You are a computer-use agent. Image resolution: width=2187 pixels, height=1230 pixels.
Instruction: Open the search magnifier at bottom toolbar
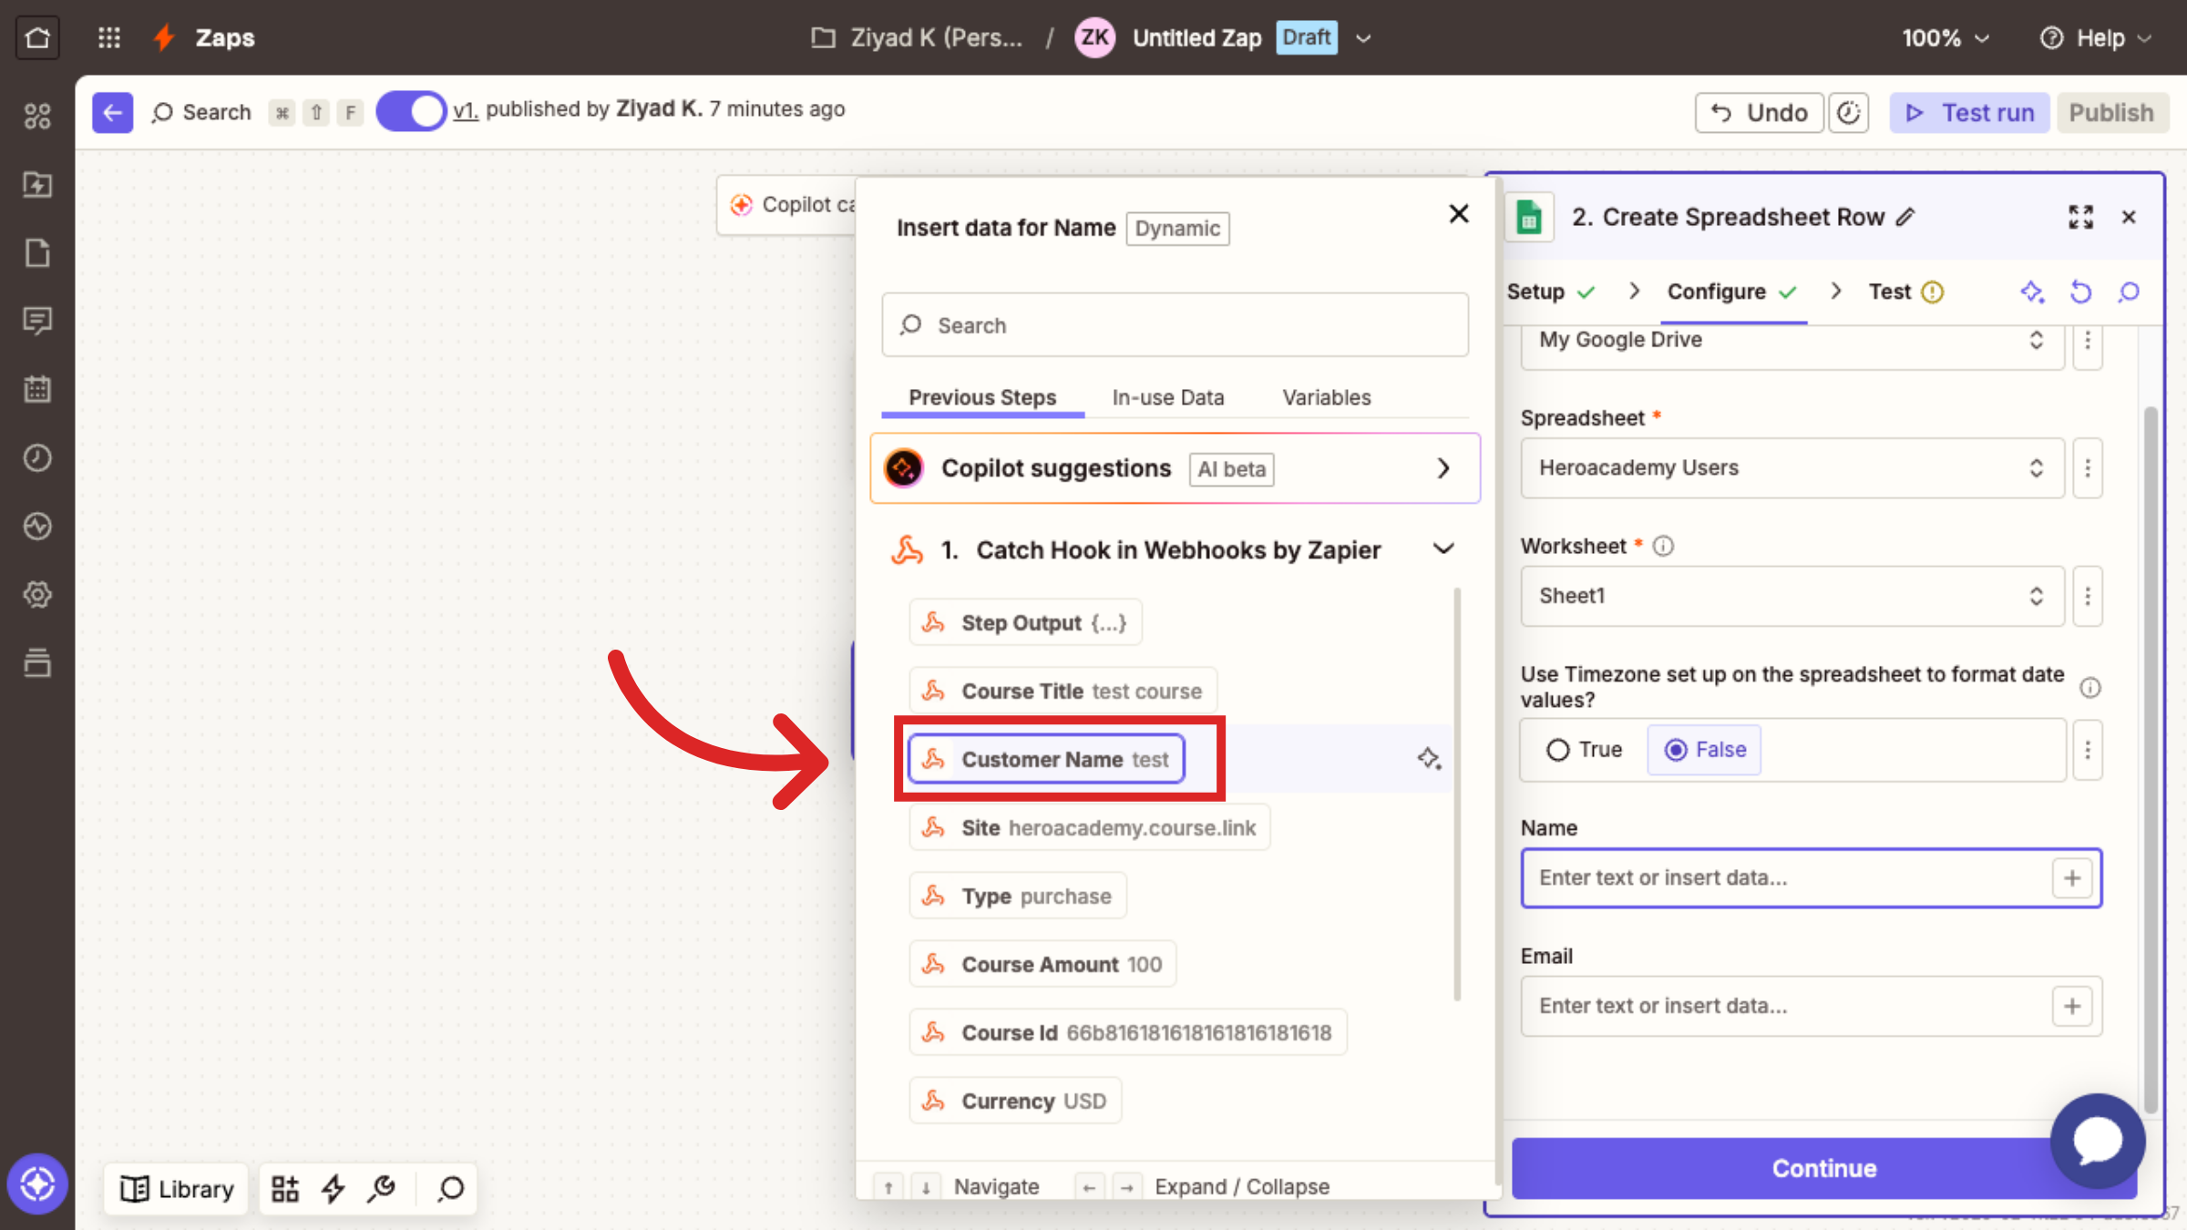click(449, 1188)
